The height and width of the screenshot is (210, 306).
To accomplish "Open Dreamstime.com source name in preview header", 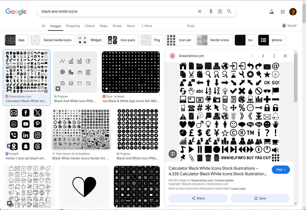I will [x=192, y=56].
